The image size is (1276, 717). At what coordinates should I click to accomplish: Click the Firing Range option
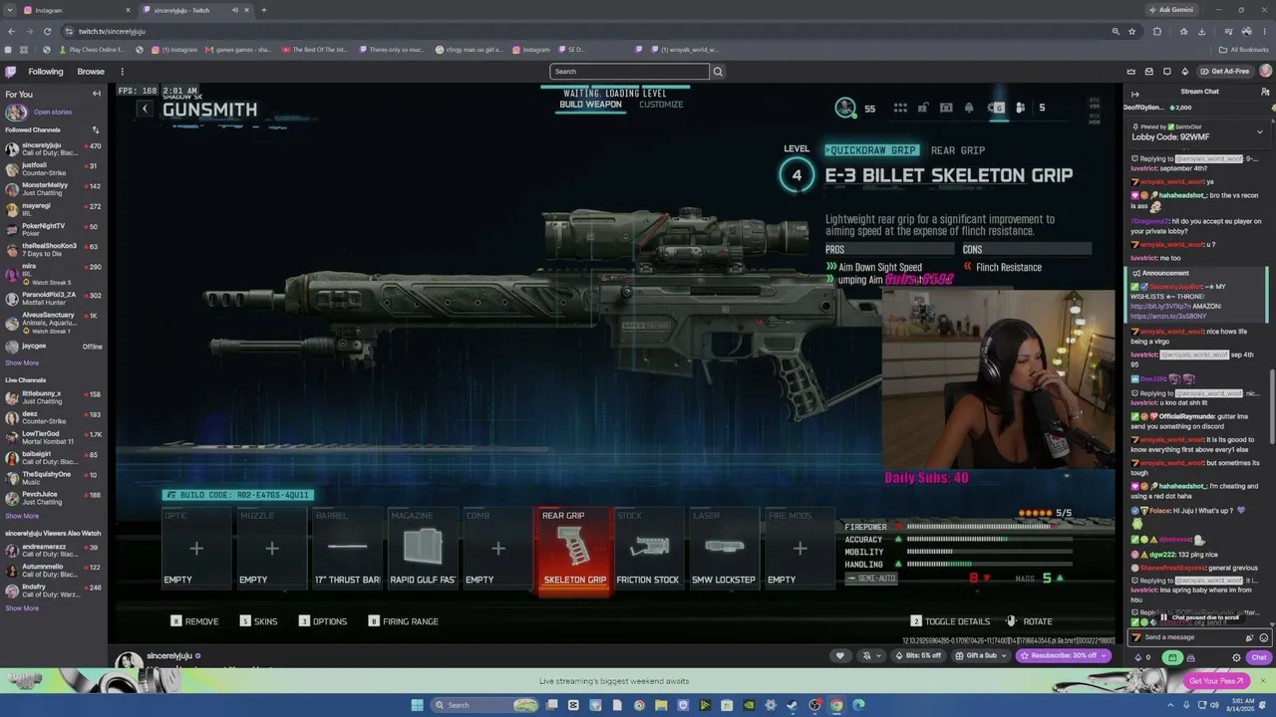click(x=404, y=621)
